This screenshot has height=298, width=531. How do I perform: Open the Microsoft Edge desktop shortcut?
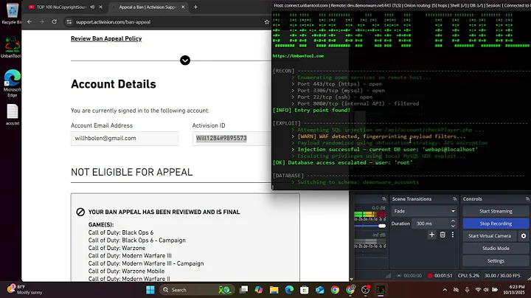(x=13, y=83)
